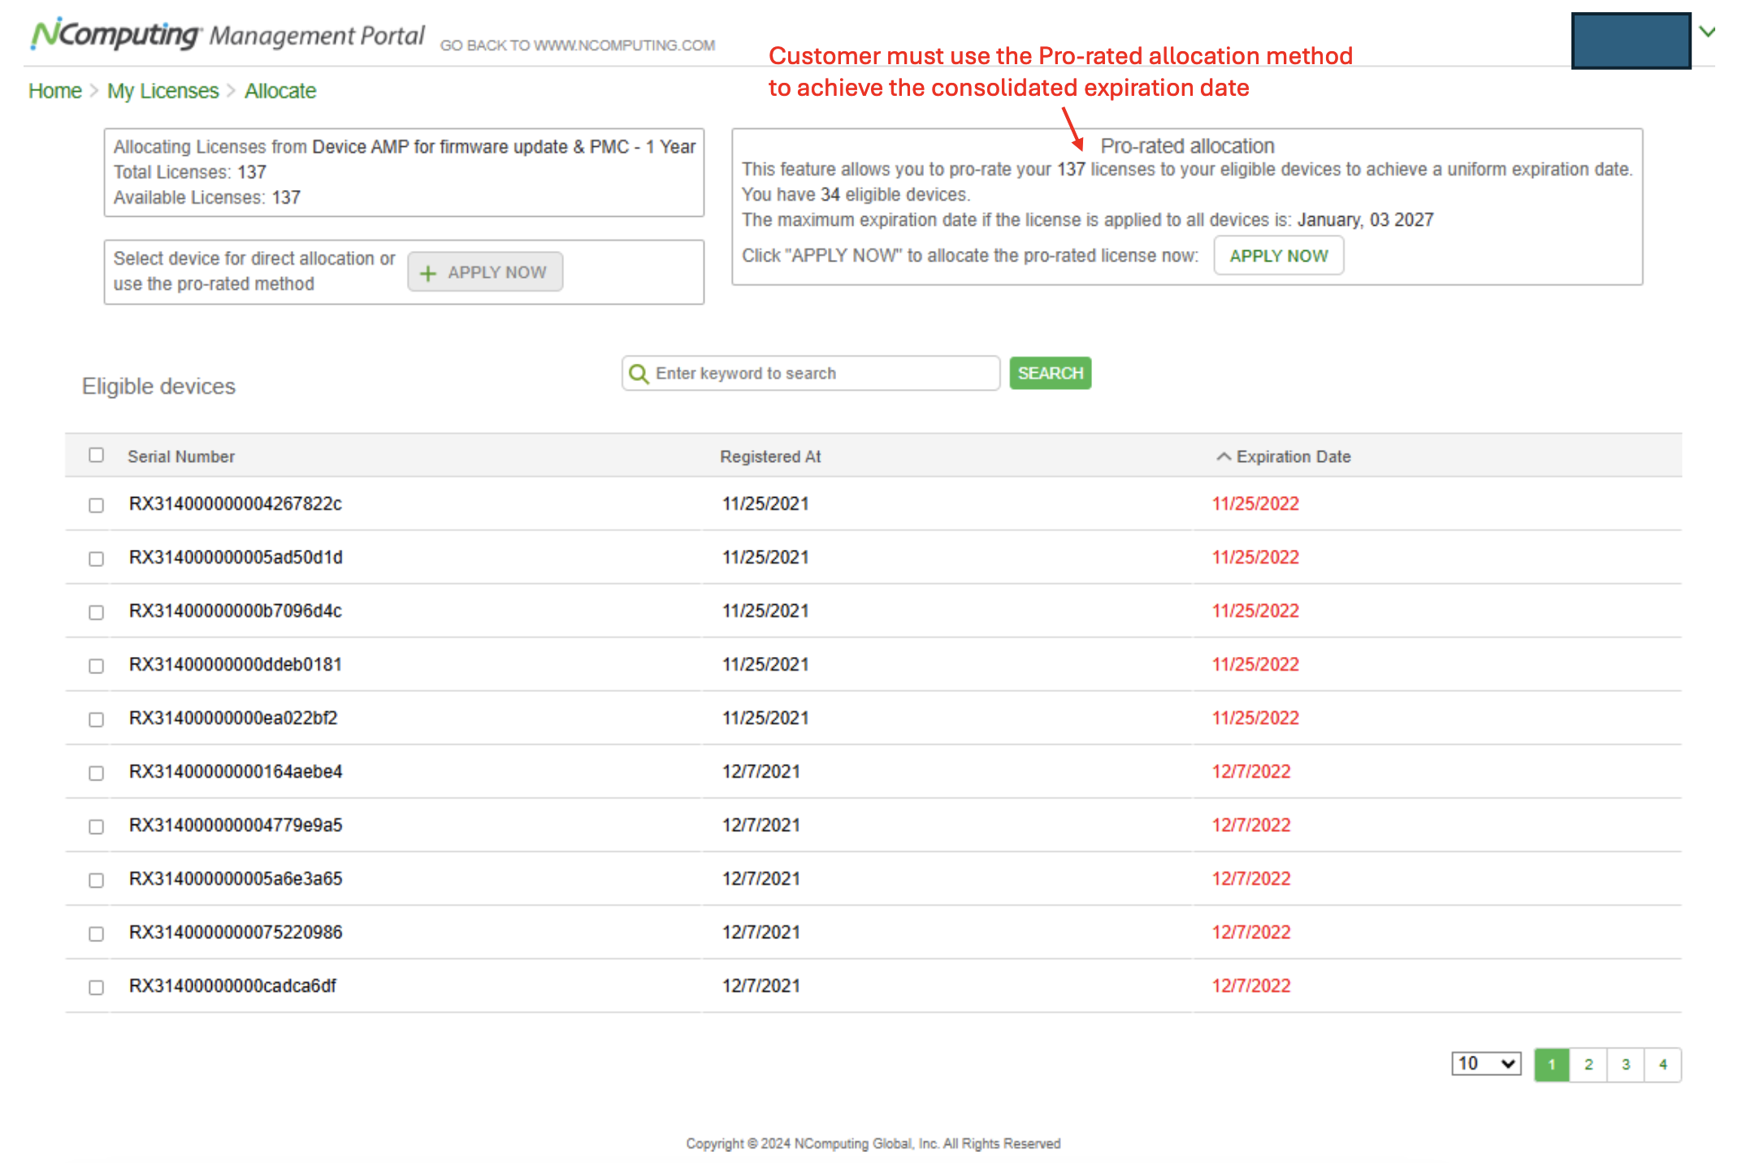Click the Allocate breadcrumb
Screen dimensions: 1742x1163
[280, 91]
